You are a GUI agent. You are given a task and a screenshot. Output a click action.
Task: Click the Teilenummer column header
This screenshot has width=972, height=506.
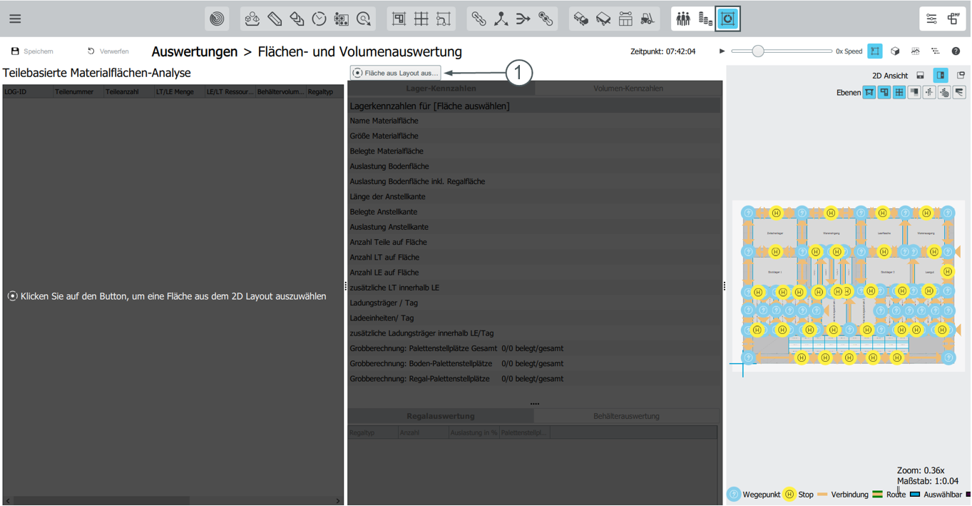[x=78, y=92]
